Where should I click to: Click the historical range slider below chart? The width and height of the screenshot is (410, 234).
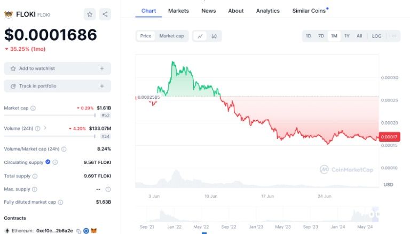(257, 215)
